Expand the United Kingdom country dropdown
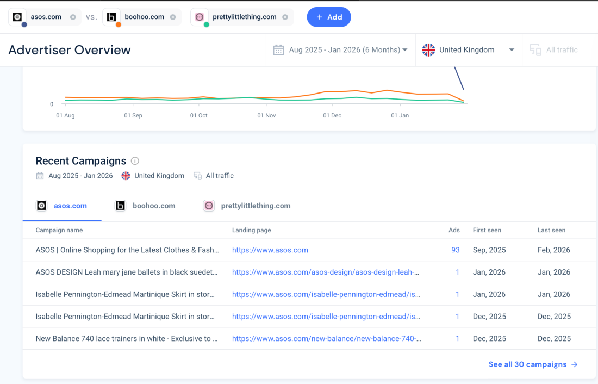Screen dimensions: 598x384 pyautogui.click(x=511, y=50)
